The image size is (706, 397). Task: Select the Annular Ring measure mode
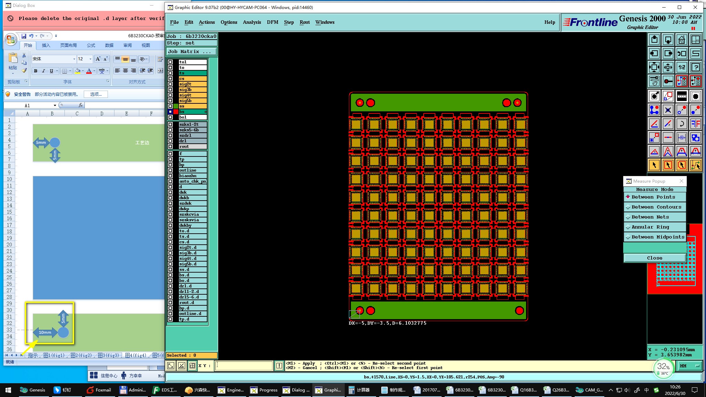click(x=650, y=227)
